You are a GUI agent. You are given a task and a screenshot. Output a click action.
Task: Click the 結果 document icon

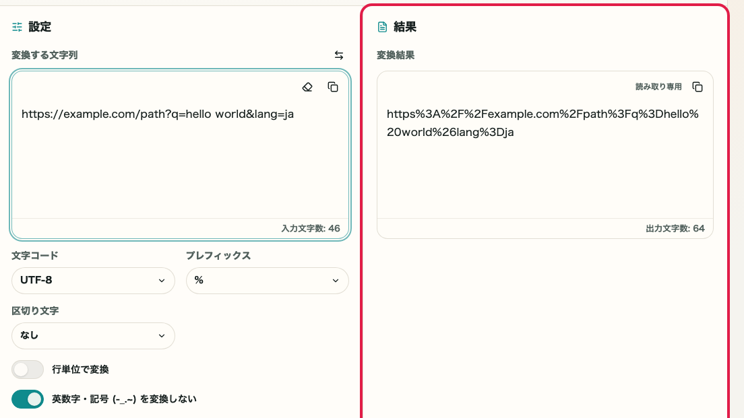click(x=382, y=27)
